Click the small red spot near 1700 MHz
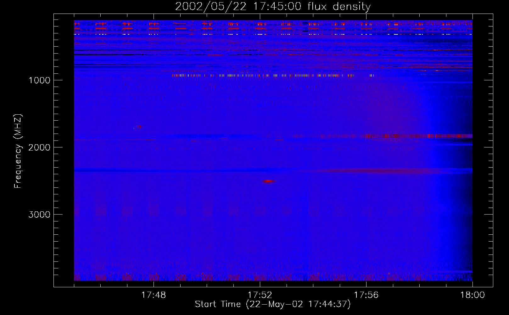Screen dimensions: 509x315 tap(138, 127)
